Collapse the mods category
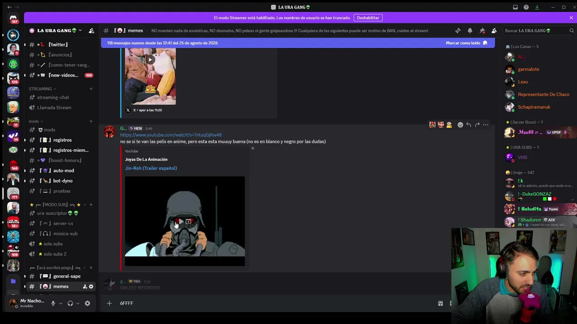The image size is (577, 324). 36,121
